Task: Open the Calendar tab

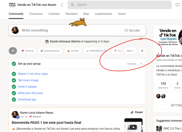Action: point(54,14)
